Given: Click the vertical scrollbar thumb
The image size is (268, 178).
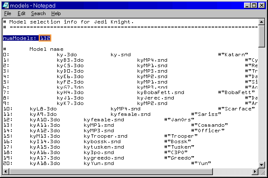Looking at the screenshot, I should 262,36.
